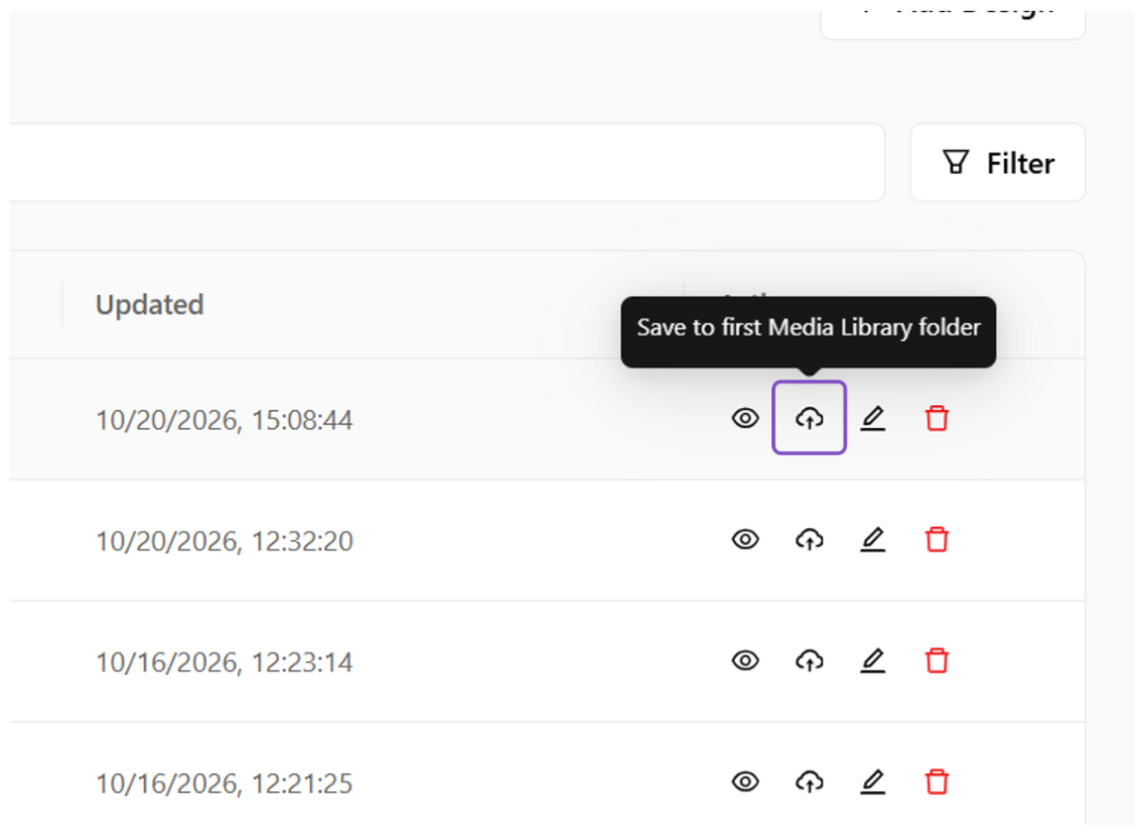Image resolution: width=1144 pixels, height=835 pixels.
Task: Click the cloud upload icon for 12:23:14 row
Action: point(809,660)
